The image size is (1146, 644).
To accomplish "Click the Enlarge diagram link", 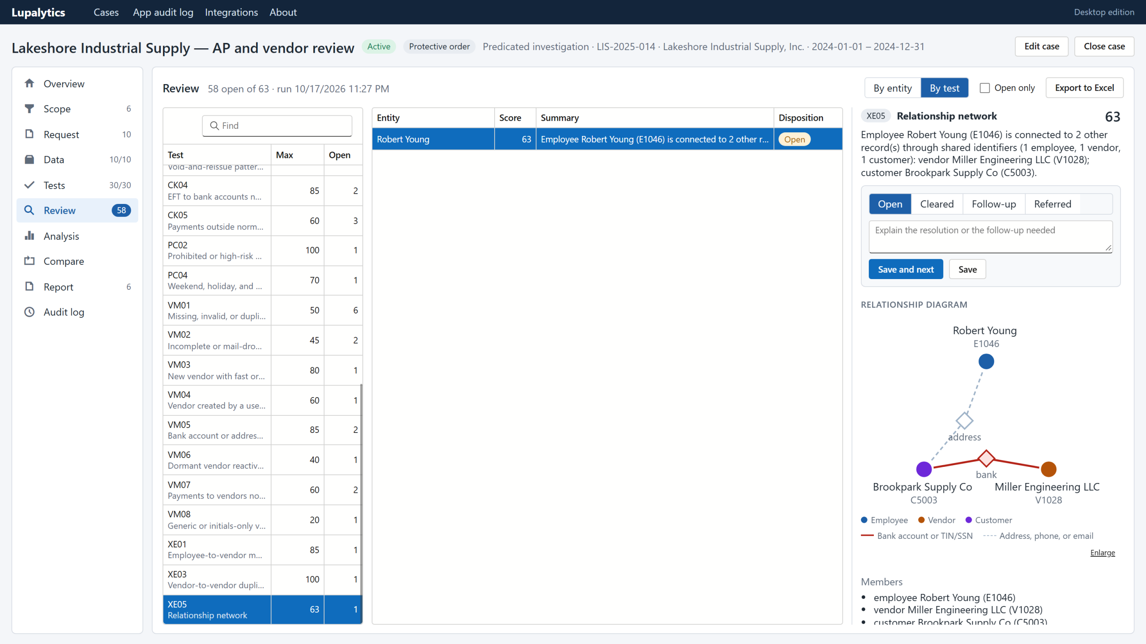I will click(1103, 553).
